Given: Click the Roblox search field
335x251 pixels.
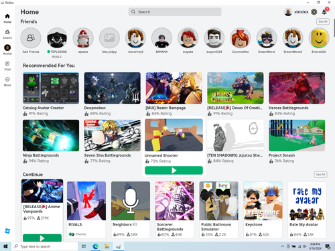Looking at the screenshot, I should pos(175,12).
